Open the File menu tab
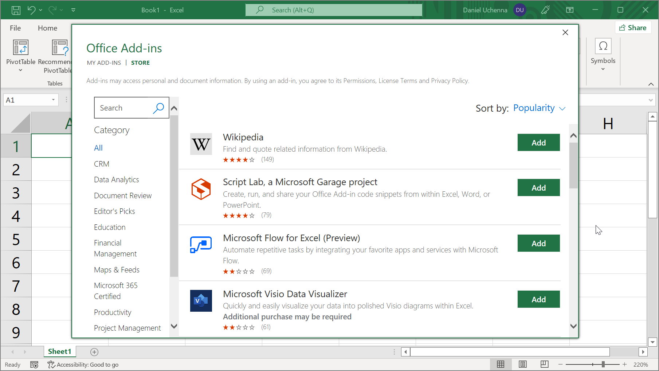Screen dimensions: 659x371 tap(15, 28)
